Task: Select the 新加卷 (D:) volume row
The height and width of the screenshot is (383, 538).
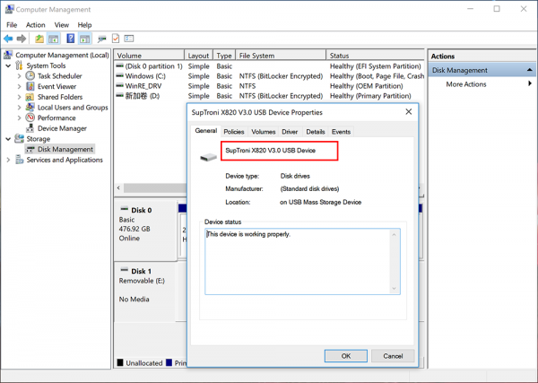Action: [270, 96]
